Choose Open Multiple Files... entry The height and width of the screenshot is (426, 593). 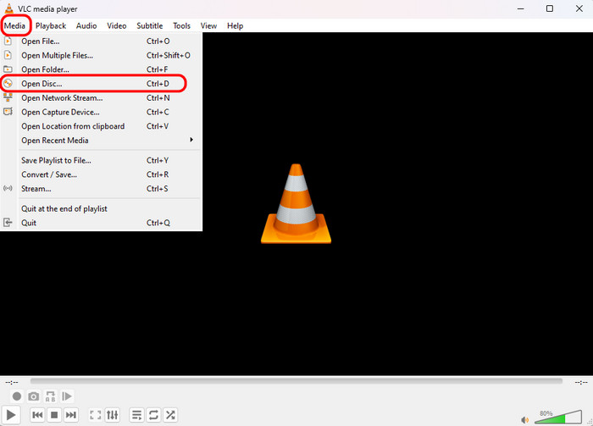click(x=101, y=55)
